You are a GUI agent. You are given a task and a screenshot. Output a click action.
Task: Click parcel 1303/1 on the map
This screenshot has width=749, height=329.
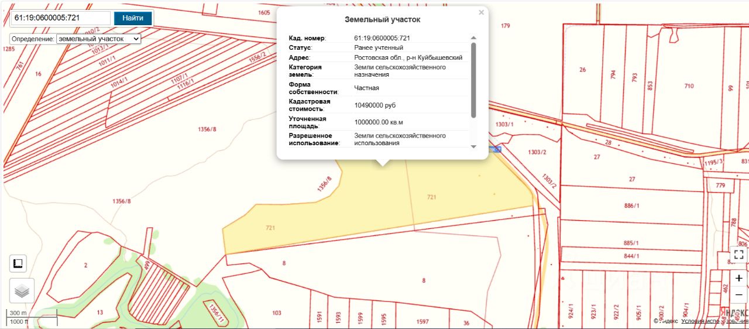click(504, 124)
